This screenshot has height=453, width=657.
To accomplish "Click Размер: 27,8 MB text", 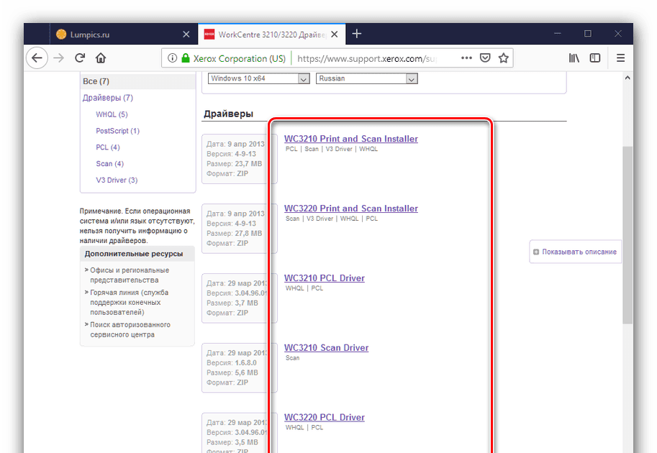I will tap(234, 233).
